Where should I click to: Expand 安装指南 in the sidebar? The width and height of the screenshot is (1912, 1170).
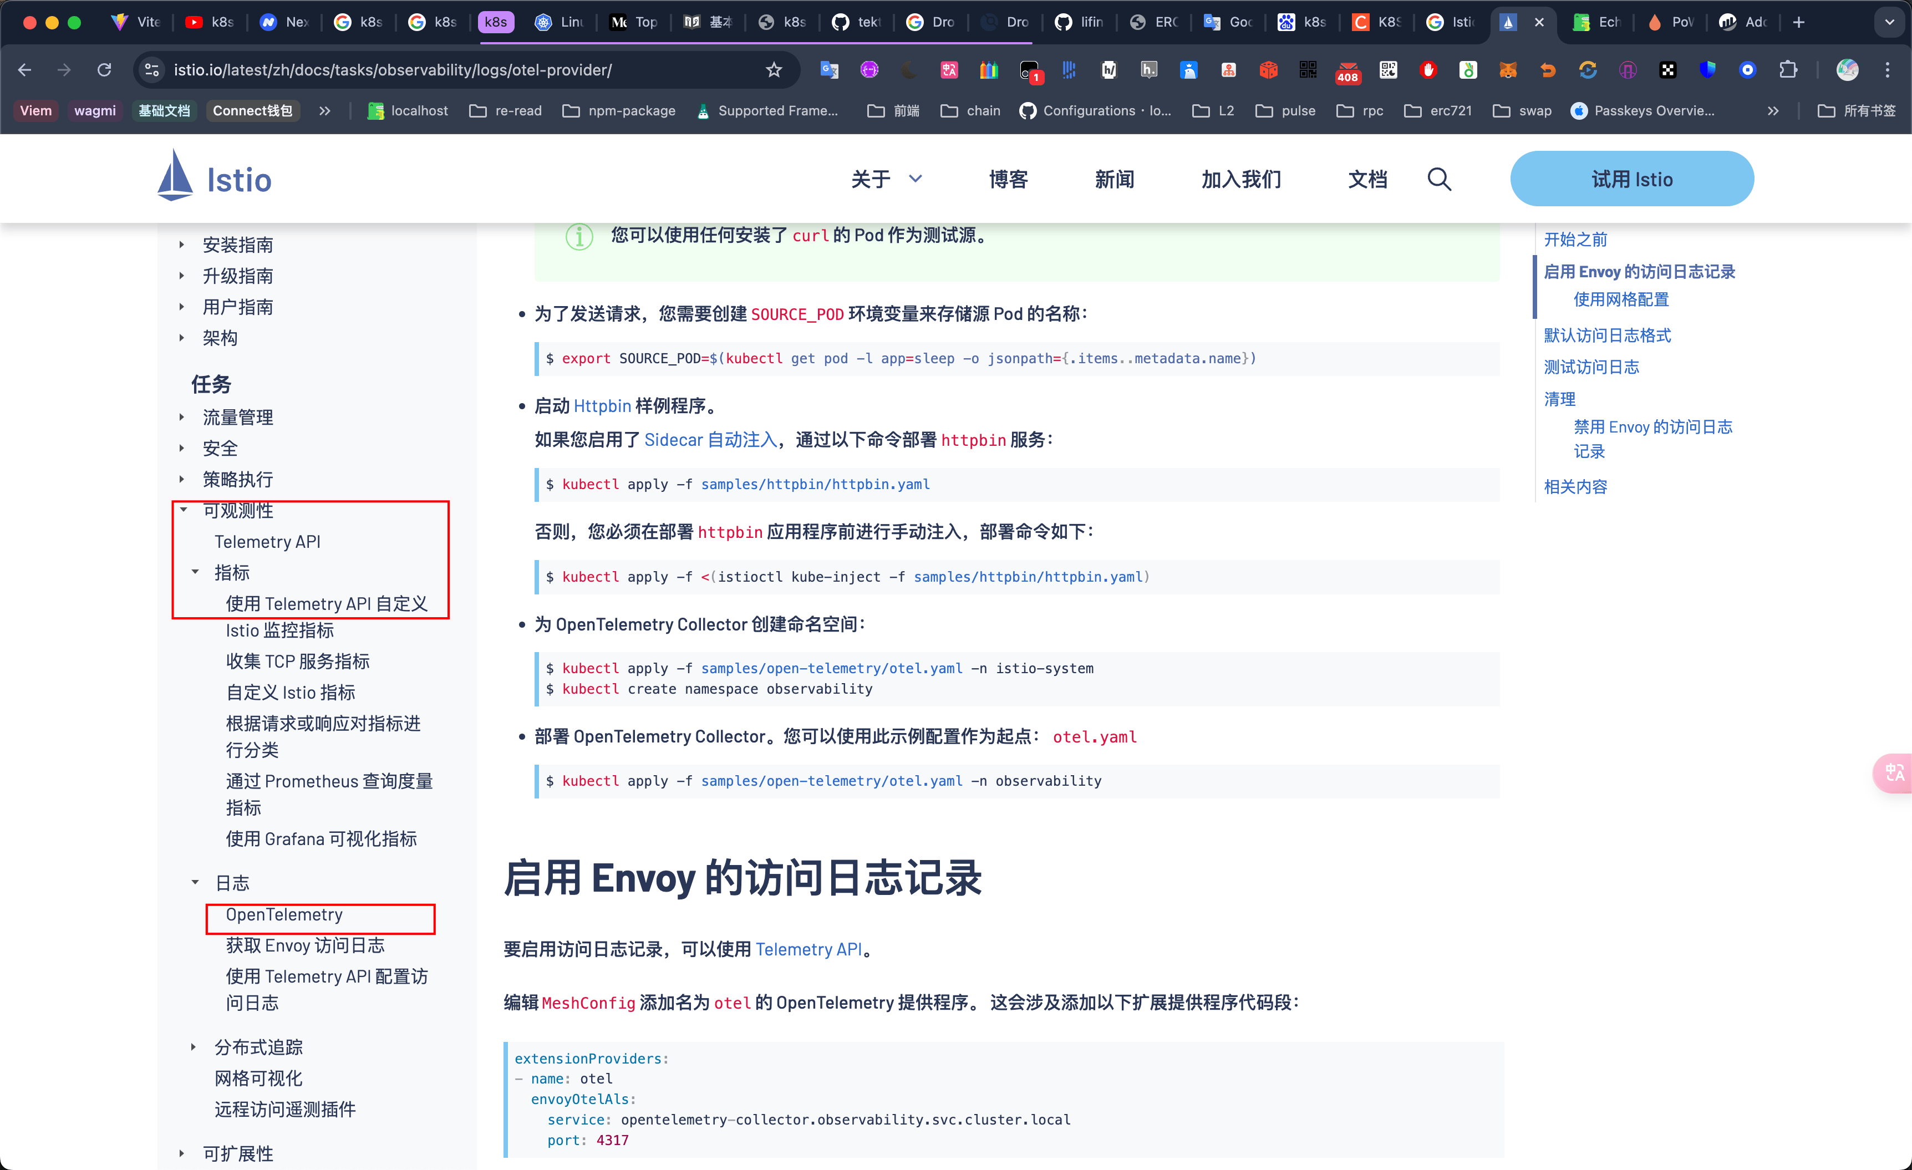[x=181, y=245]
